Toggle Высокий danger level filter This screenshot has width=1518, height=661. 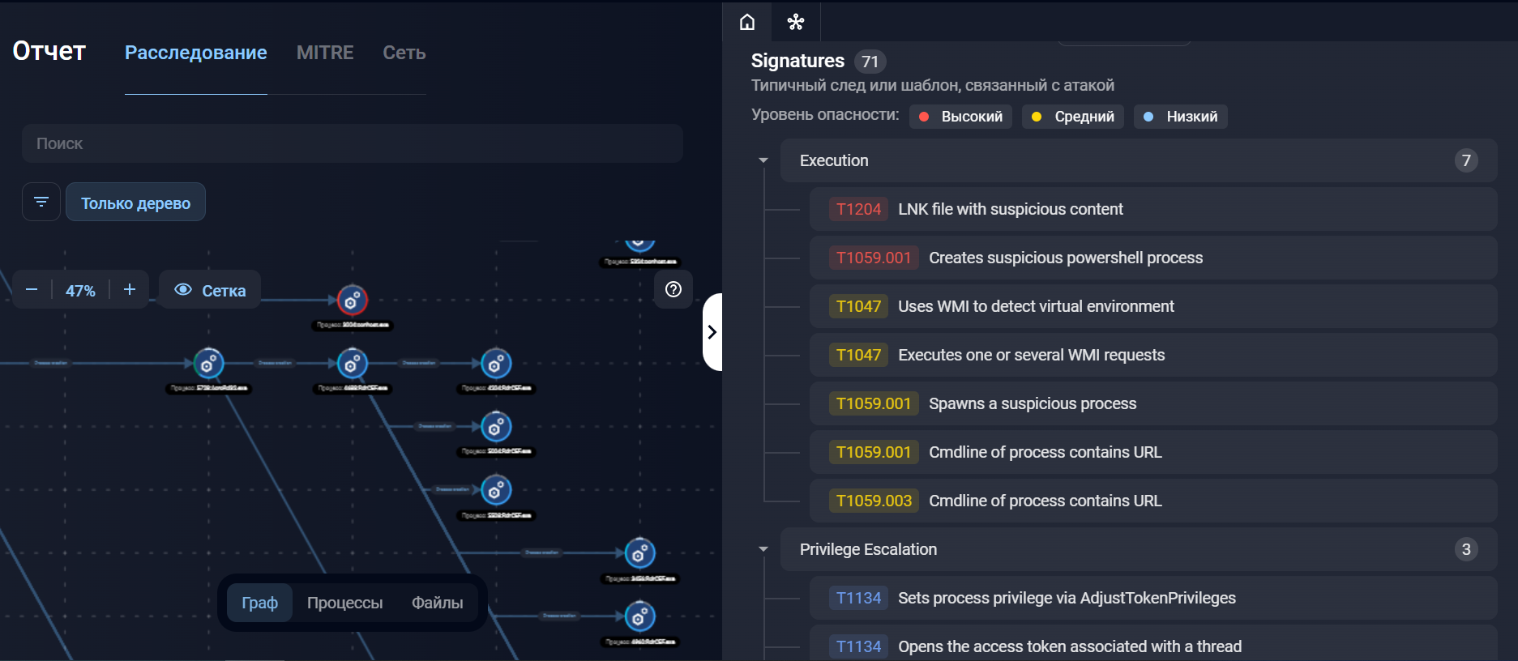click(x=960, y=117)
